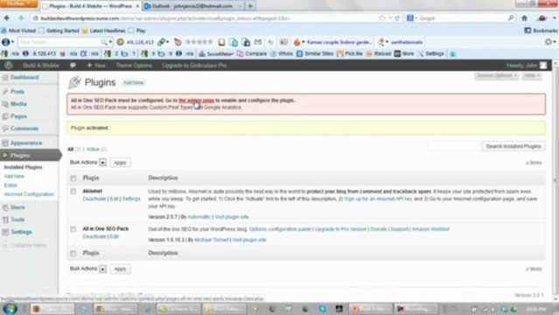Edit the All in One SEO Pack plugin
This screenshot has width=559, height=315.
[114, 237]
